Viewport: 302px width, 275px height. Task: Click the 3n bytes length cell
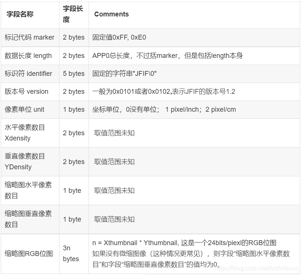pos(74,254)
